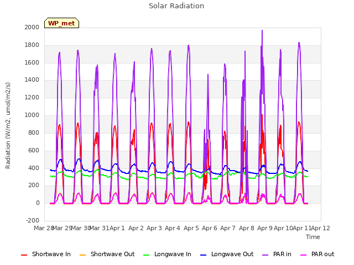
Task: Click the 2000 y-axis tick label
Action: coord(32,27)
